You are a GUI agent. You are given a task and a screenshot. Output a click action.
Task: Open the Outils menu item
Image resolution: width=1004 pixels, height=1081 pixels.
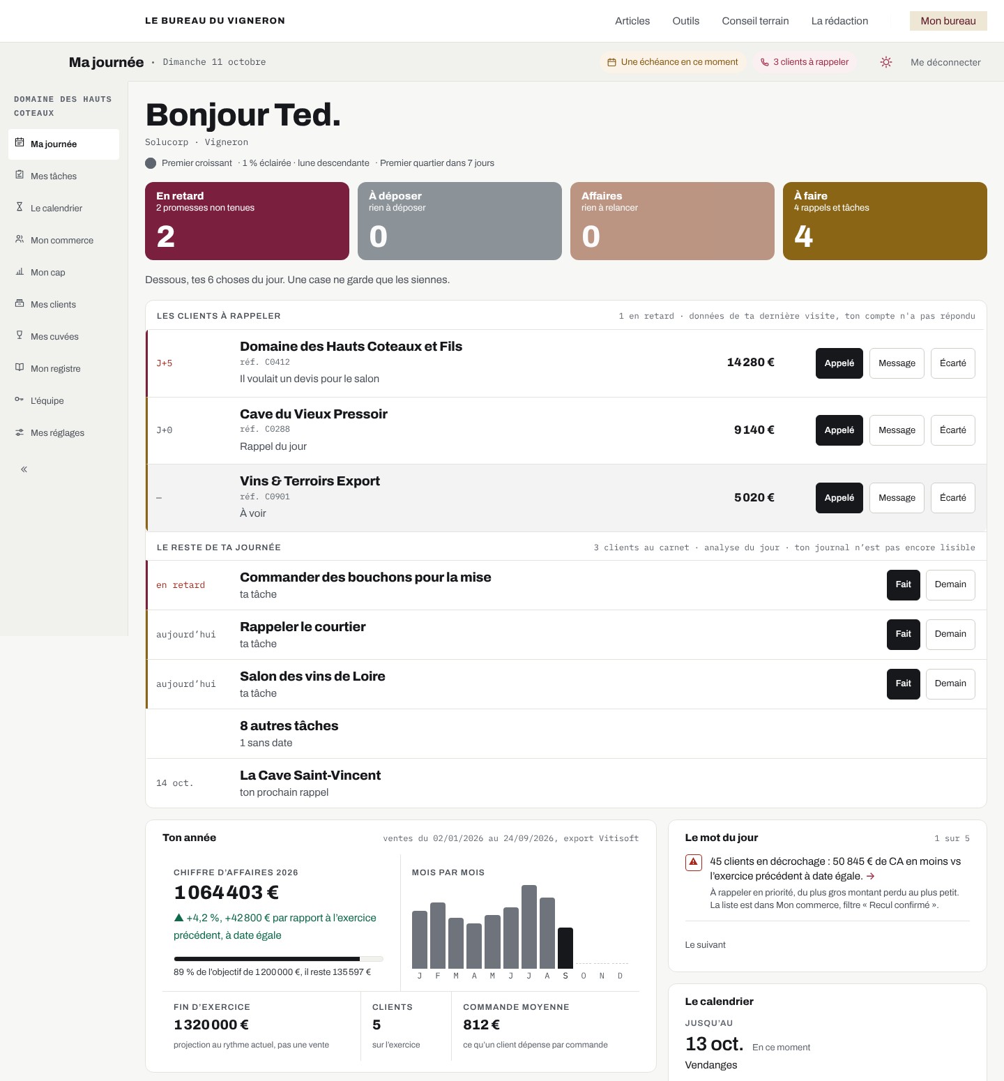pyautogui.click(x=686, y=21)
